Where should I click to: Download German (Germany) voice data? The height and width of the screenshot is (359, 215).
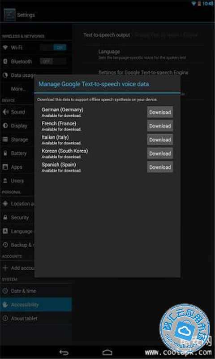[x=160, y=112]
